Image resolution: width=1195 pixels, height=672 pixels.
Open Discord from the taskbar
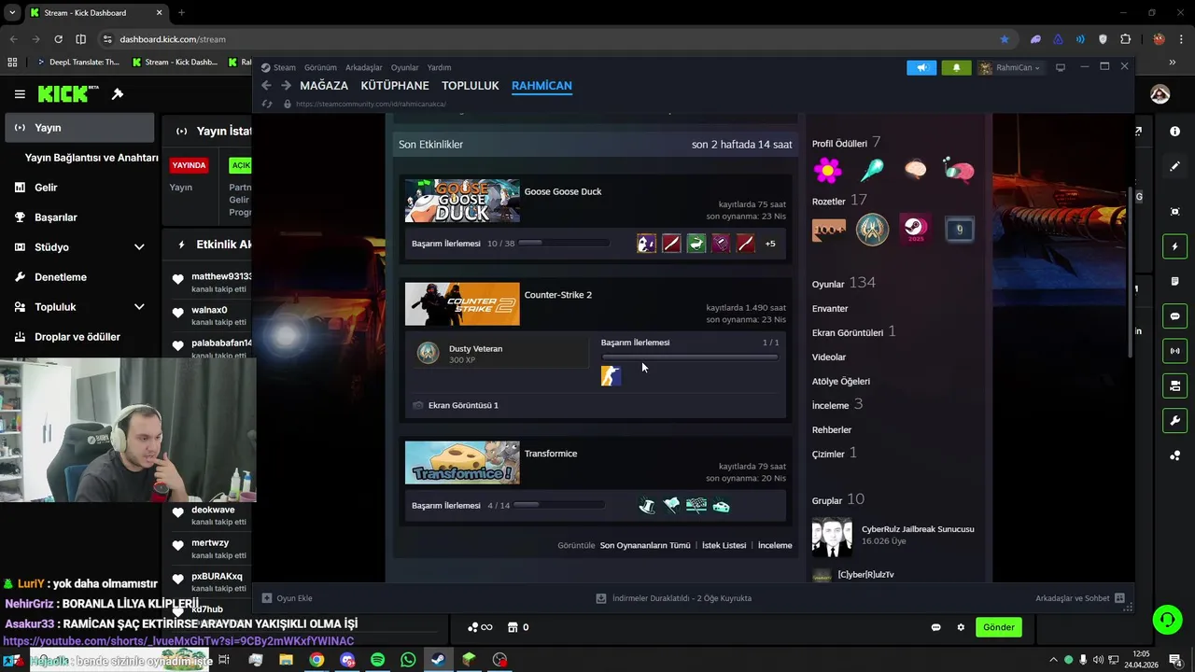coord(347,660)
